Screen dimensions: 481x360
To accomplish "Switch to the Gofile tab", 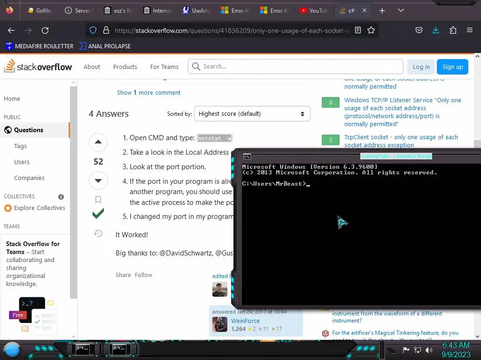I will pyautogui.click(x=39, y=11).
